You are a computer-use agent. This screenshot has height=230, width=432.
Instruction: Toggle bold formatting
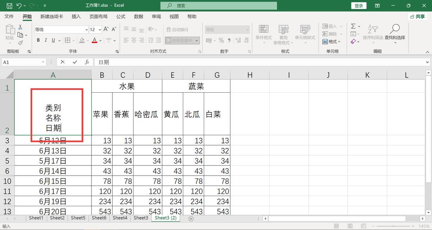click(x=38, y=40)
